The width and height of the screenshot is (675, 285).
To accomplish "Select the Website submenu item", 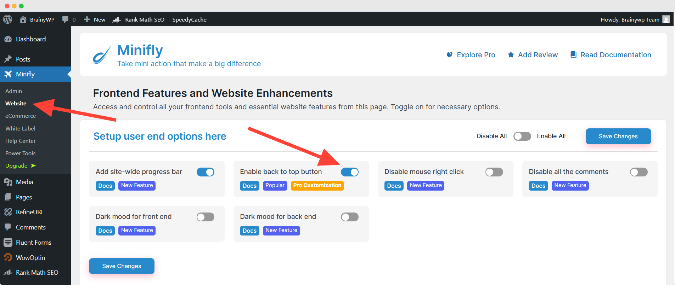I will 16,104.
